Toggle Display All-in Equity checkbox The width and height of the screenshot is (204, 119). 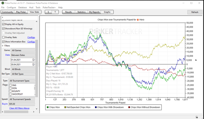coord(3,24)
